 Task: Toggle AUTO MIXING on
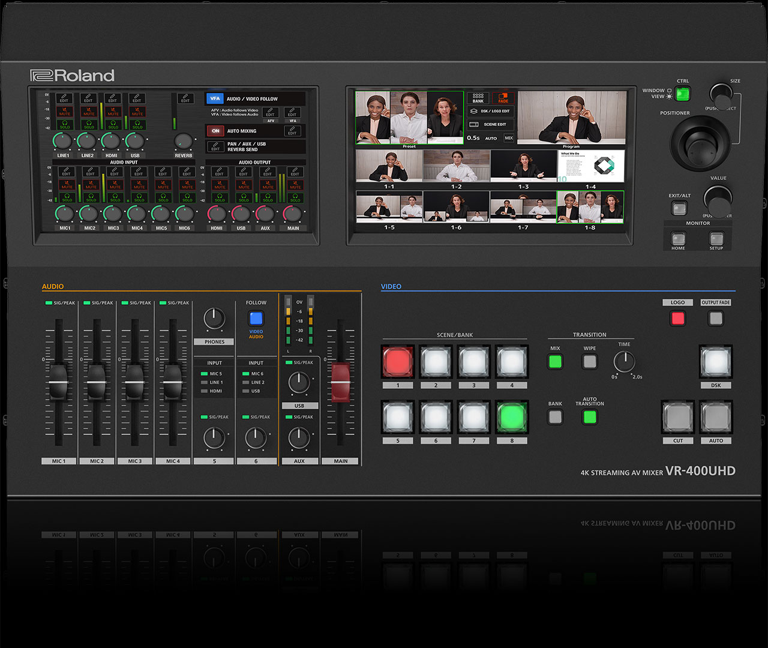[215, 131]
